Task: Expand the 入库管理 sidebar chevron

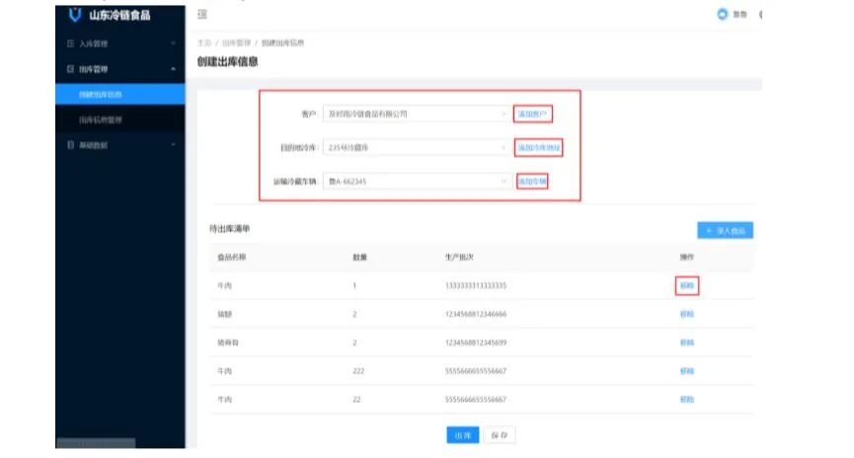Action: (x=173, y=43)
